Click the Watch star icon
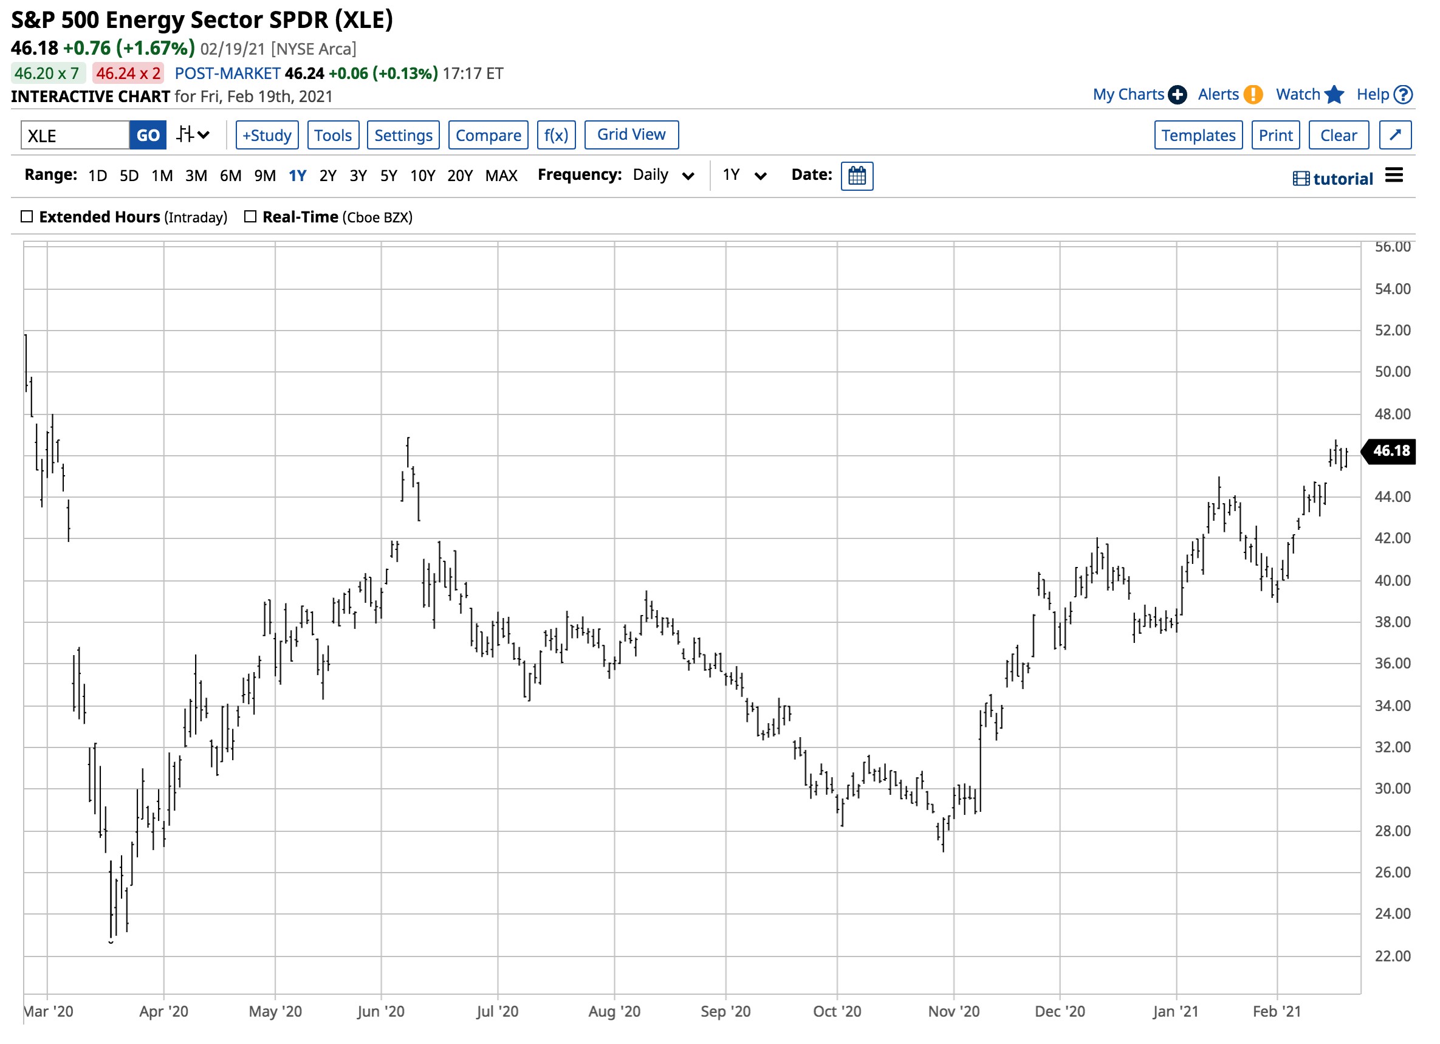The height and width of the screenshot is (1044, 1440). tap(1335, 95)
